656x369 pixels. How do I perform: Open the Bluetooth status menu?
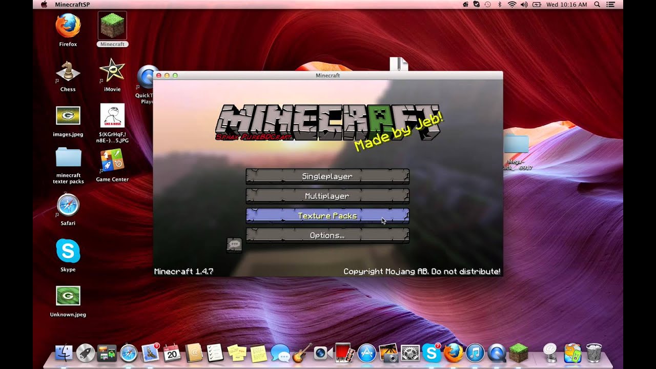500,5
